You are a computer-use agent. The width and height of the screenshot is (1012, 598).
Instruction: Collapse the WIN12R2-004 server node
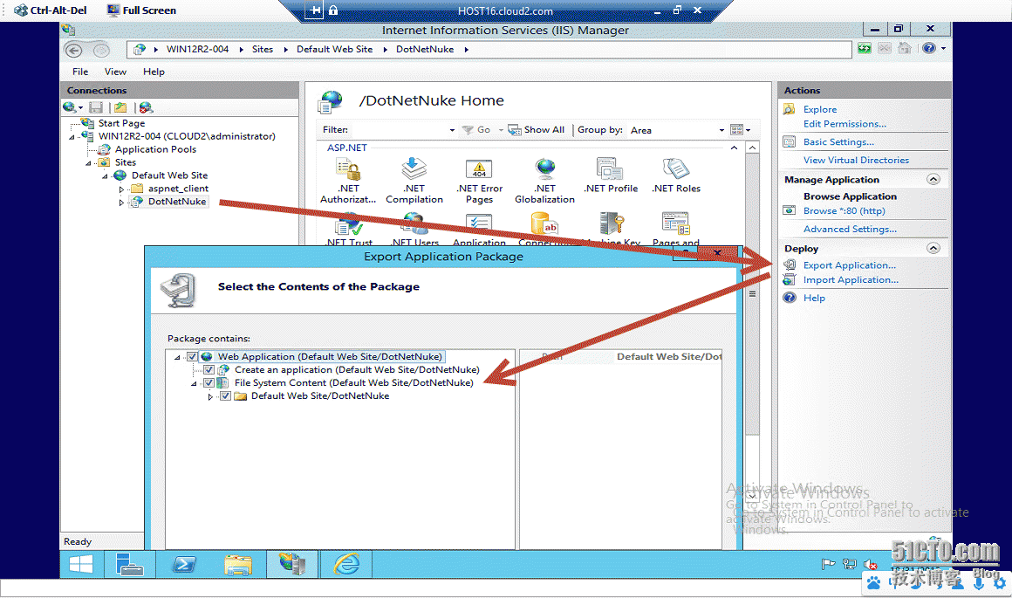(x=72, y=137)
